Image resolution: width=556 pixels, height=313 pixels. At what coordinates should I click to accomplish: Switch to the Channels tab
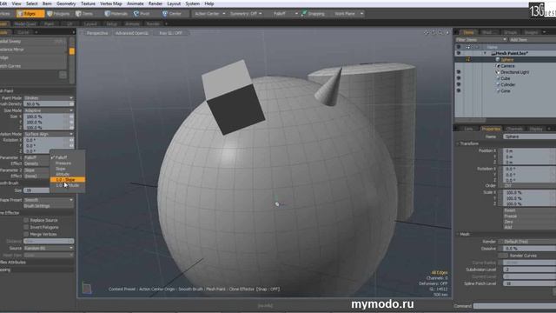pos(514,129)
